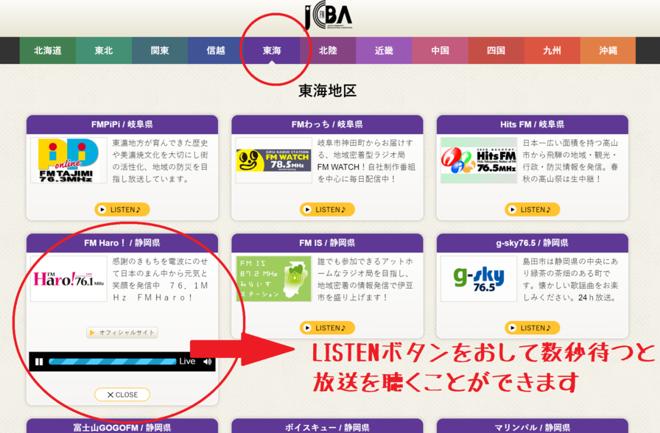Click the FMPiPi / 岐阜県 card header
Image resolution: width=660 pixels, height=433 pixels.
(x=122, y=124)
